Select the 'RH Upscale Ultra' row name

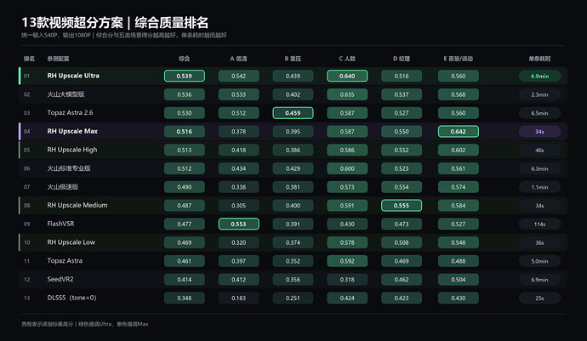point(73,76)
